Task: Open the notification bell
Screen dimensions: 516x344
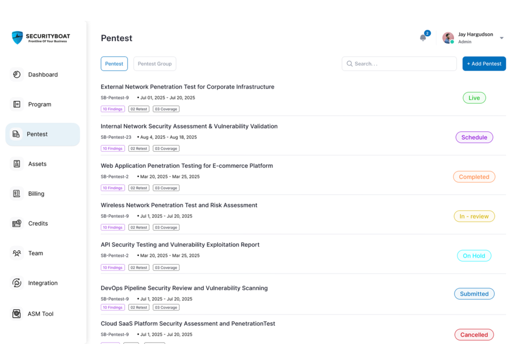Action: (x=423, y=38)
